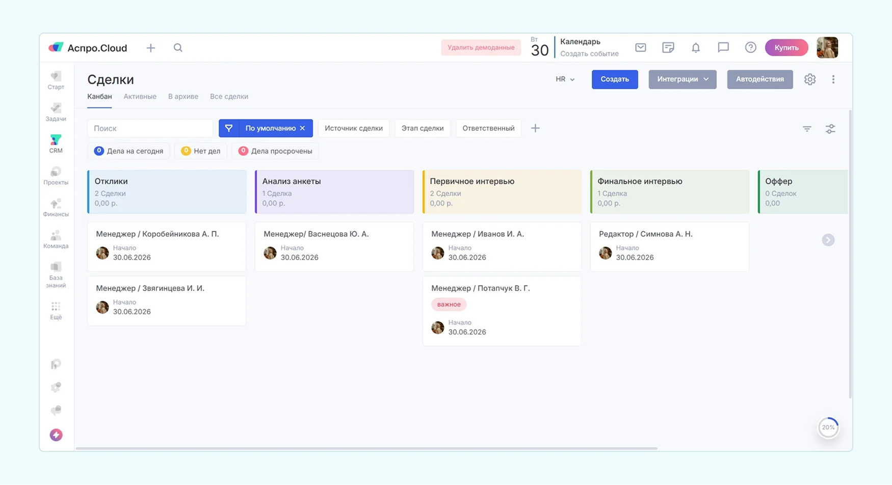Open HR pipeline dropdown
Viewport: 892px width, 485px height.
pyautogui.click(x=565, y=79)
